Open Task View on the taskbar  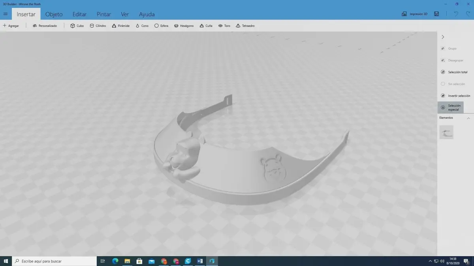(103, 261)
